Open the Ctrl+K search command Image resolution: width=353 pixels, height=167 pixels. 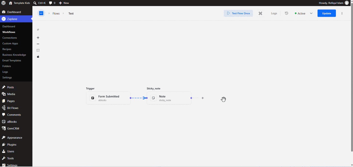[x=39, y=3]
